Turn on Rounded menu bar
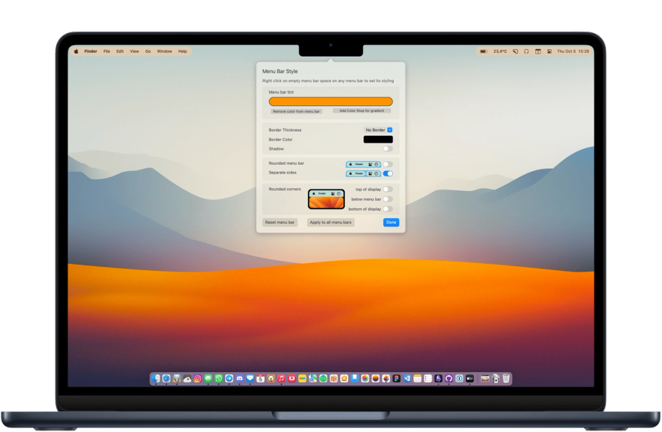The image size is (662, 432). [x=387, y=164]
